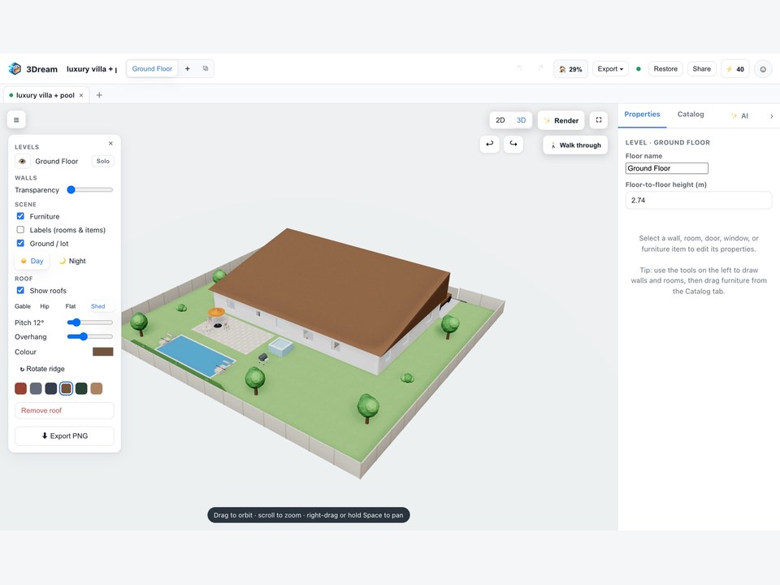Click Export PNG button
Image resolution: width=780 pixels, height=585 pixels.
coord(65,435)
